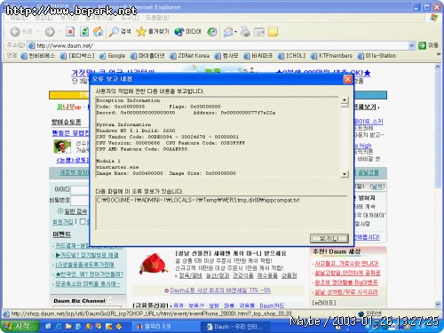Click the Mail envelope toolbar icon
The height and width of the screenshot is (333, 444).
coord(228,31)
